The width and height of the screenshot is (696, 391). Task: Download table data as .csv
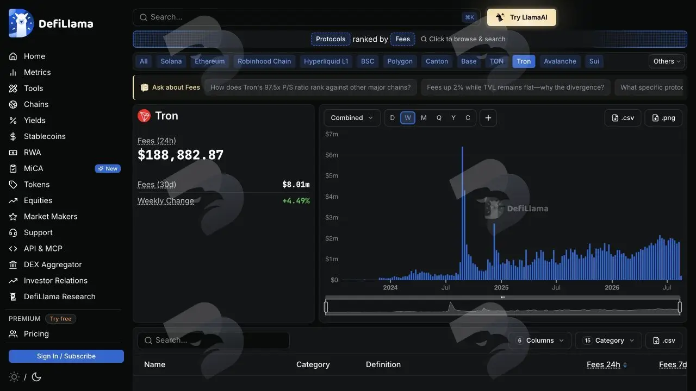coord(664,340)
